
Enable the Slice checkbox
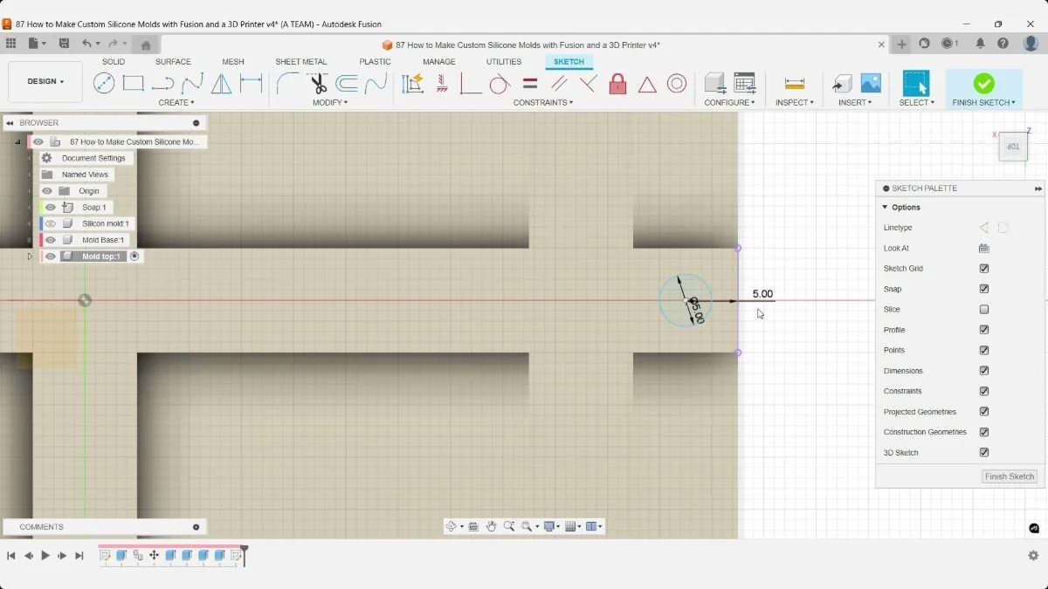point(984,310)
